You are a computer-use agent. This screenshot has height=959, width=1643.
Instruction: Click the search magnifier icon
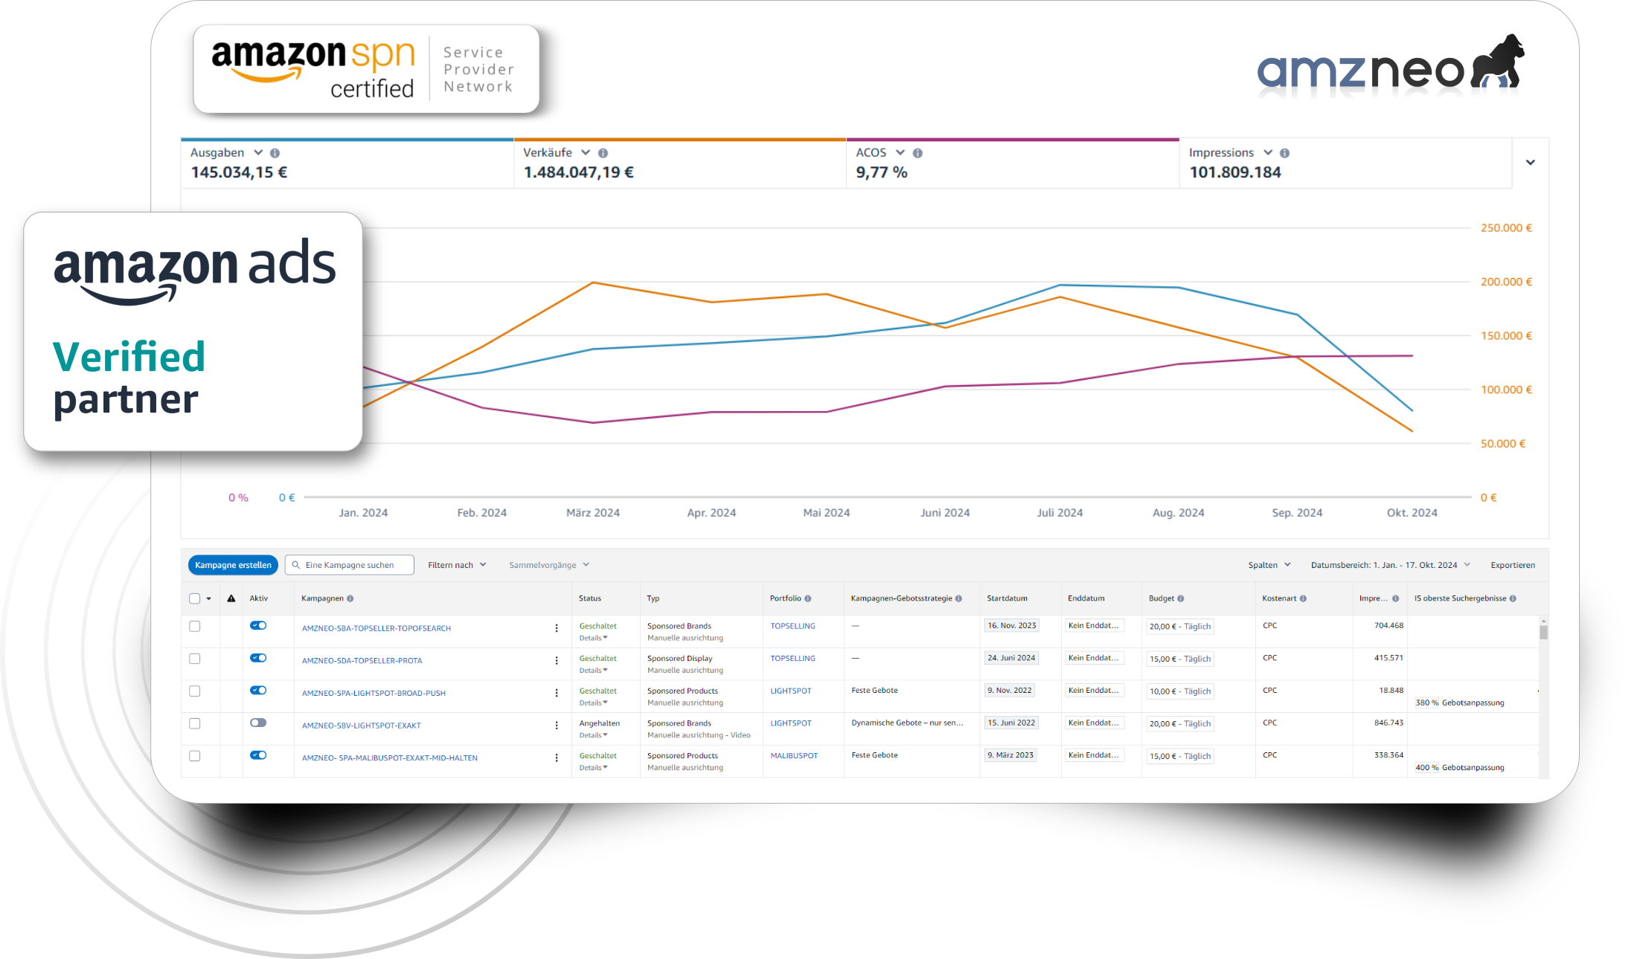pyautogui.click(x=296, y=565)
